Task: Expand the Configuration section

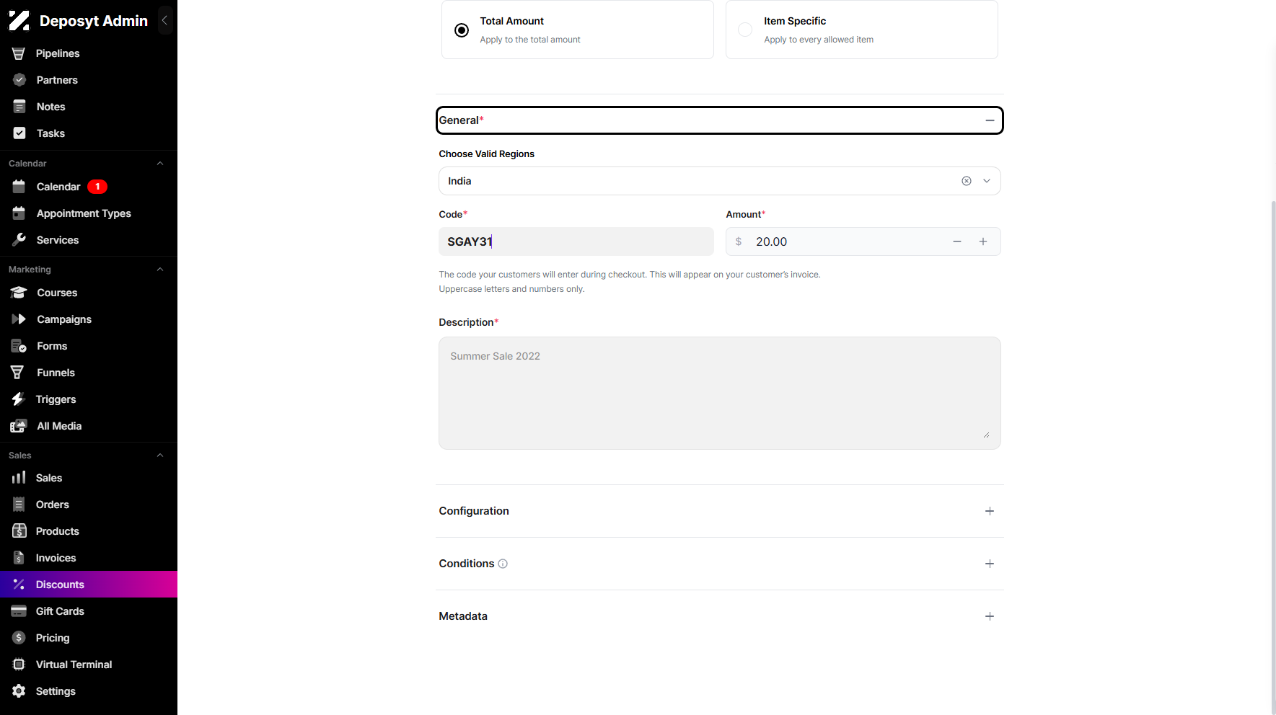Action: 990,511
